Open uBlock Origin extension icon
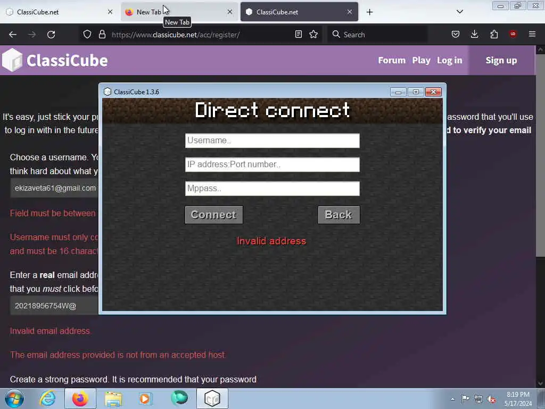This screenshot has width=545, height=409. coord(513,34)
